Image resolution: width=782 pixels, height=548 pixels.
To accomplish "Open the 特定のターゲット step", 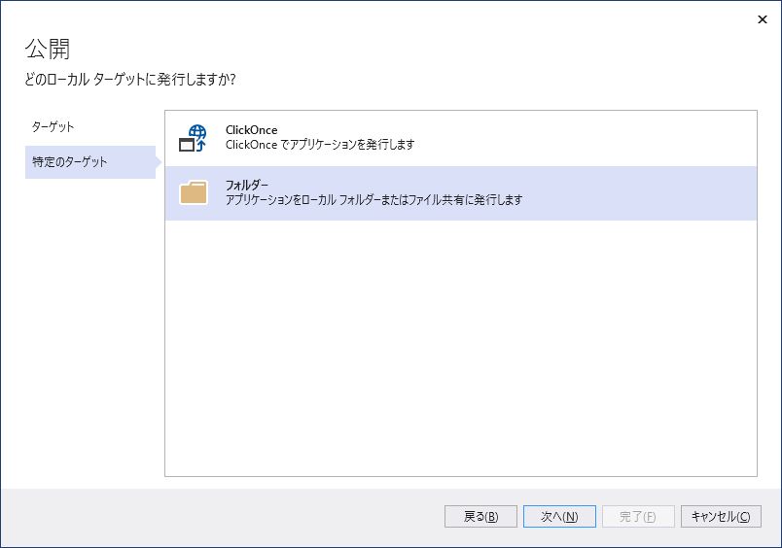I will point(69,162).
